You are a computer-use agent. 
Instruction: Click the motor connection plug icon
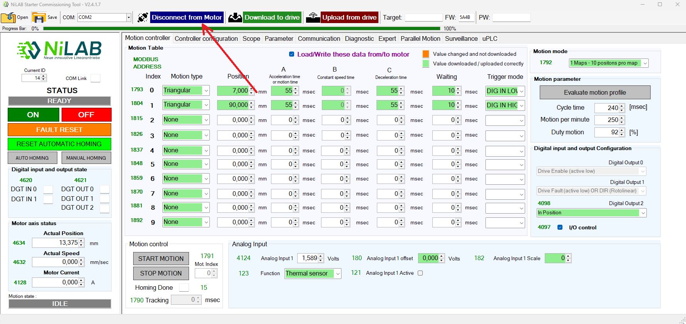pyautogui.click(x=142, y=17)
